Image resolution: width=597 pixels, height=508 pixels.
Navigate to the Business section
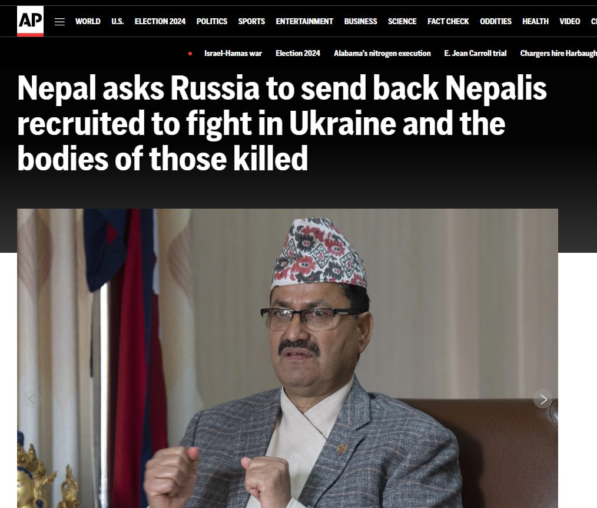360,21
